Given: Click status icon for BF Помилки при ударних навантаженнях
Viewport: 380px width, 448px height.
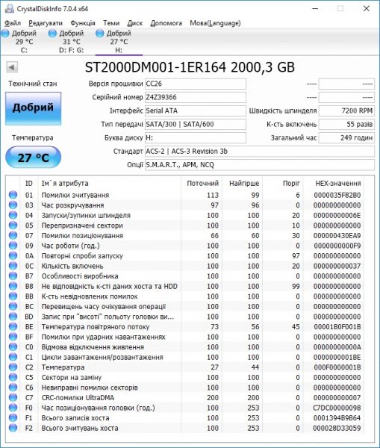Looking at the screenshot, I should point(13,337).
